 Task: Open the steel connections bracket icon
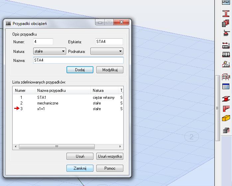coord(226,108)
